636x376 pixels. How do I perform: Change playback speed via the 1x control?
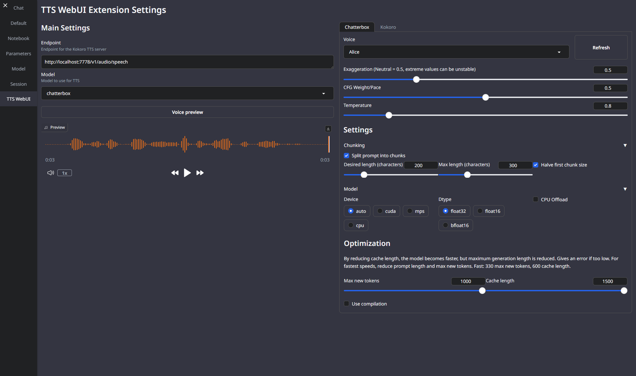pos(64,172)
